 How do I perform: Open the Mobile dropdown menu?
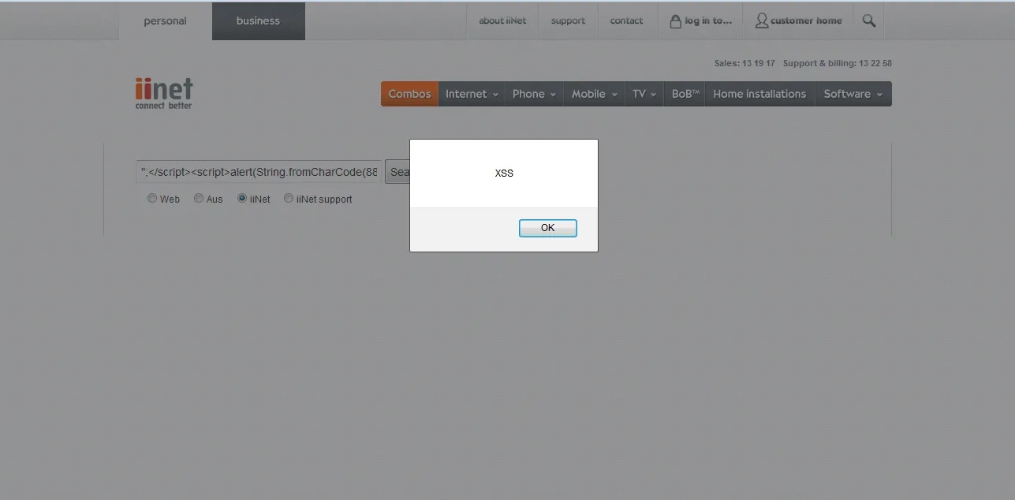[x=594, y=94]
